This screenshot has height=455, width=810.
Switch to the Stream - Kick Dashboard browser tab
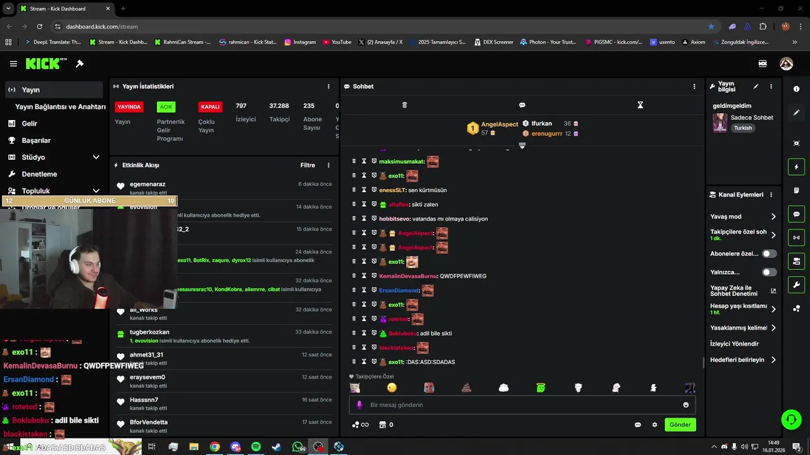(x=65, y=9)
